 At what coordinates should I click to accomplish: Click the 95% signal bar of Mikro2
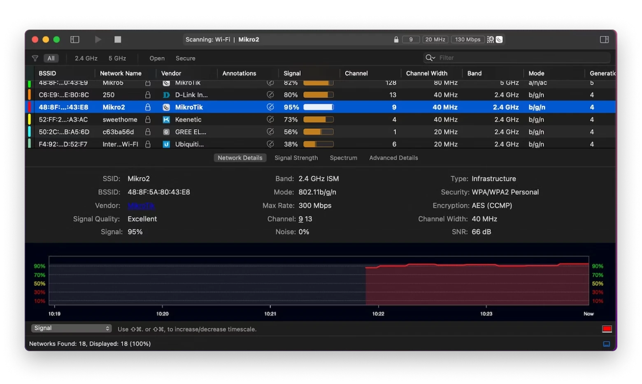point(319,107)
